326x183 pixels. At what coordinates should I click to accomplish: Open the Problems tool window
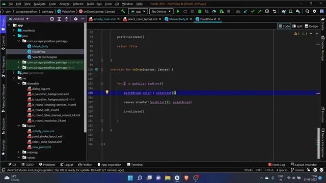(47, 165)
